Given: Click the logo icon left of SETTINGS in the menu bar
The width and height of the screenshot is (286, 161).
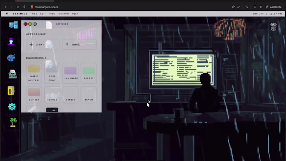Looking at the screenshot, I should point(7,14).
